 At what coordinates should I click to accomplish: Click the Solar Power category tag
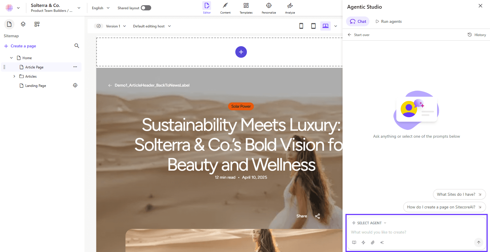pyautogui.click(x=241, y=106)
